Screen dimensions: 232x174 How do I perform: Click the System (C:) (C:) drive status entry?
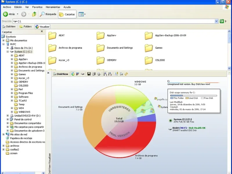(x=182, y=120)
